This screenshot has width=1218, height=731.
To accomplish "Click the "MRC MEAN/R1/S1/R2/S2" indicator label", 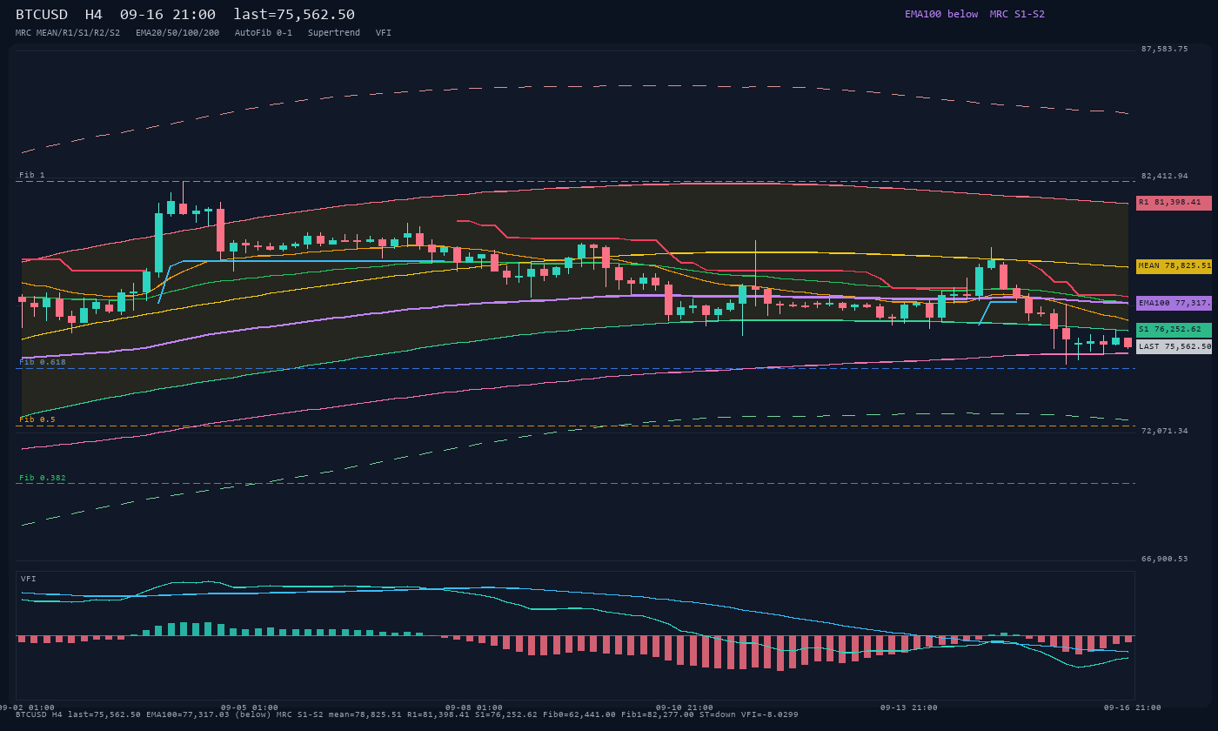I will (x=68, y=33).
